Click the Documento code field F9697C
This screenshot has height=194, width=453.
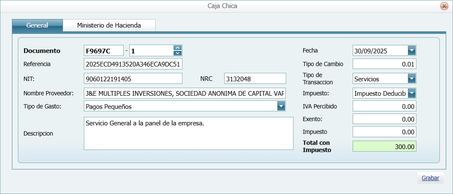pos(104,51)
